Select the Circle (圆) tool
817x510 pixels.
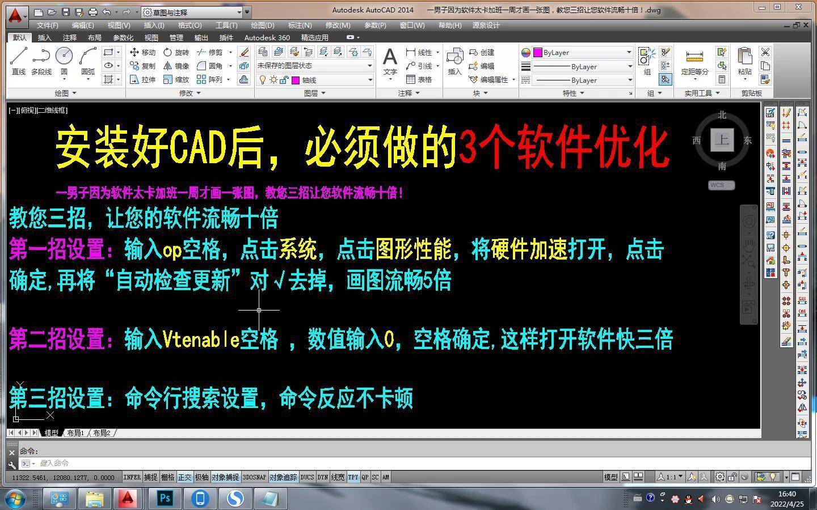[x=64, y=61]
